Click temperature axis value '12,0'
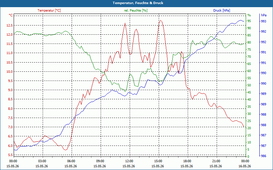This screenshot has height=170, width=273. 10,35
